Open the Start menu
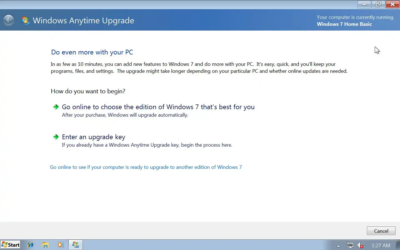 pos(11,245)
